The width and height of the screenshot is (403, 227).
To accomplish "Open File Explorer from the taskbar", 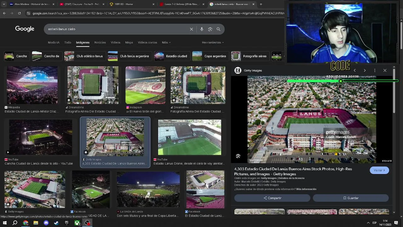I will pyautogui.click(x=36, y=223).
